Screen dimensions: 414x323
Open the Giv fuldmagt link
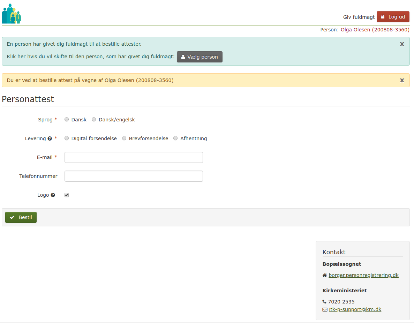tap(359, 17)
